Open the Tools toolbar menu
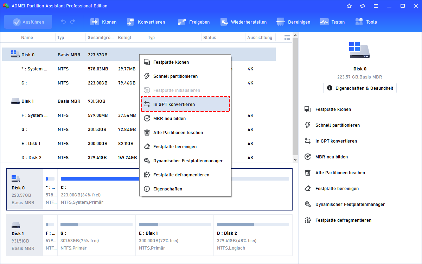422x264 pixels. 359,22
